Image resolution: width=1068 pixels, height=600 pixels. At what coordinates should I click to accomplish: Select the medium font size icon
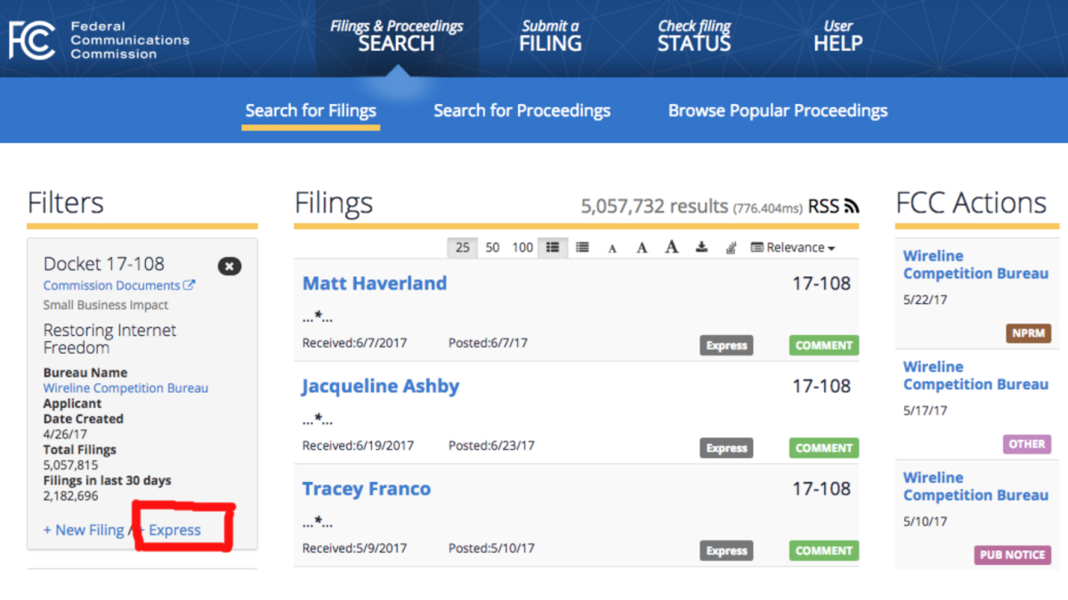[x=642, y=248]
